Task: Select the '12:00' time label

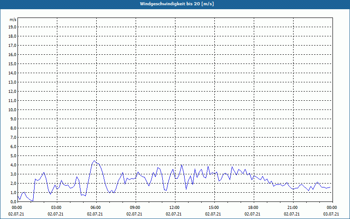Action: [175, 208]
